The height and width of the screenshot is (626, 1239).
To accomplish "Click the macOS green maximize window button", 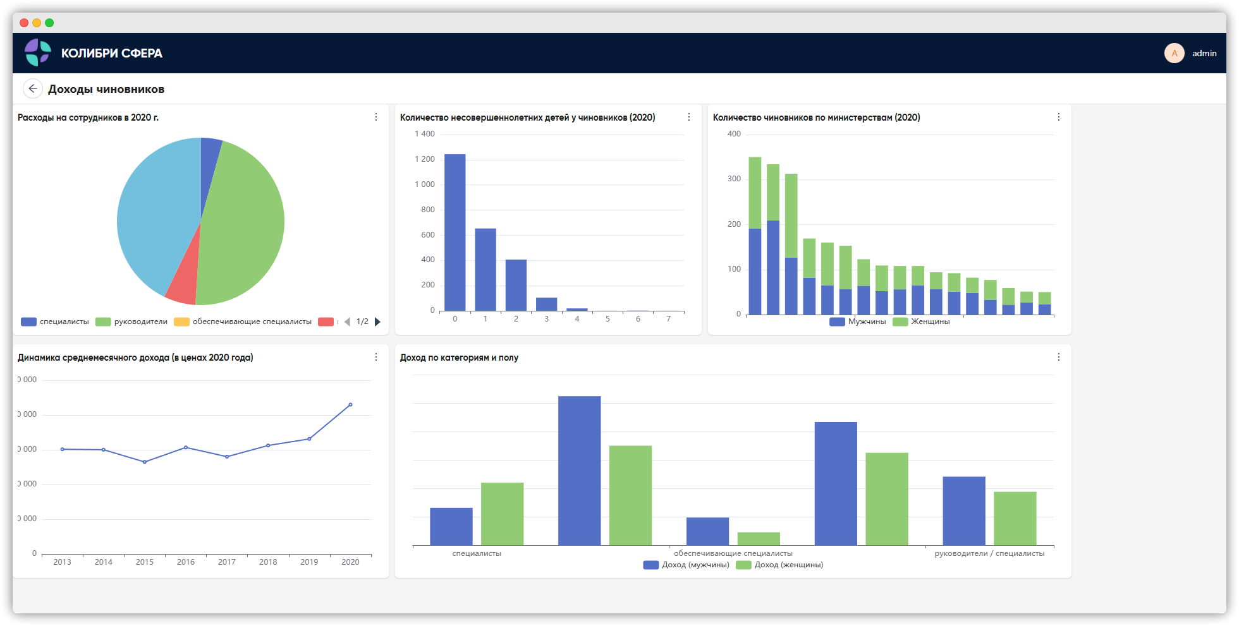I will (49, 23).
